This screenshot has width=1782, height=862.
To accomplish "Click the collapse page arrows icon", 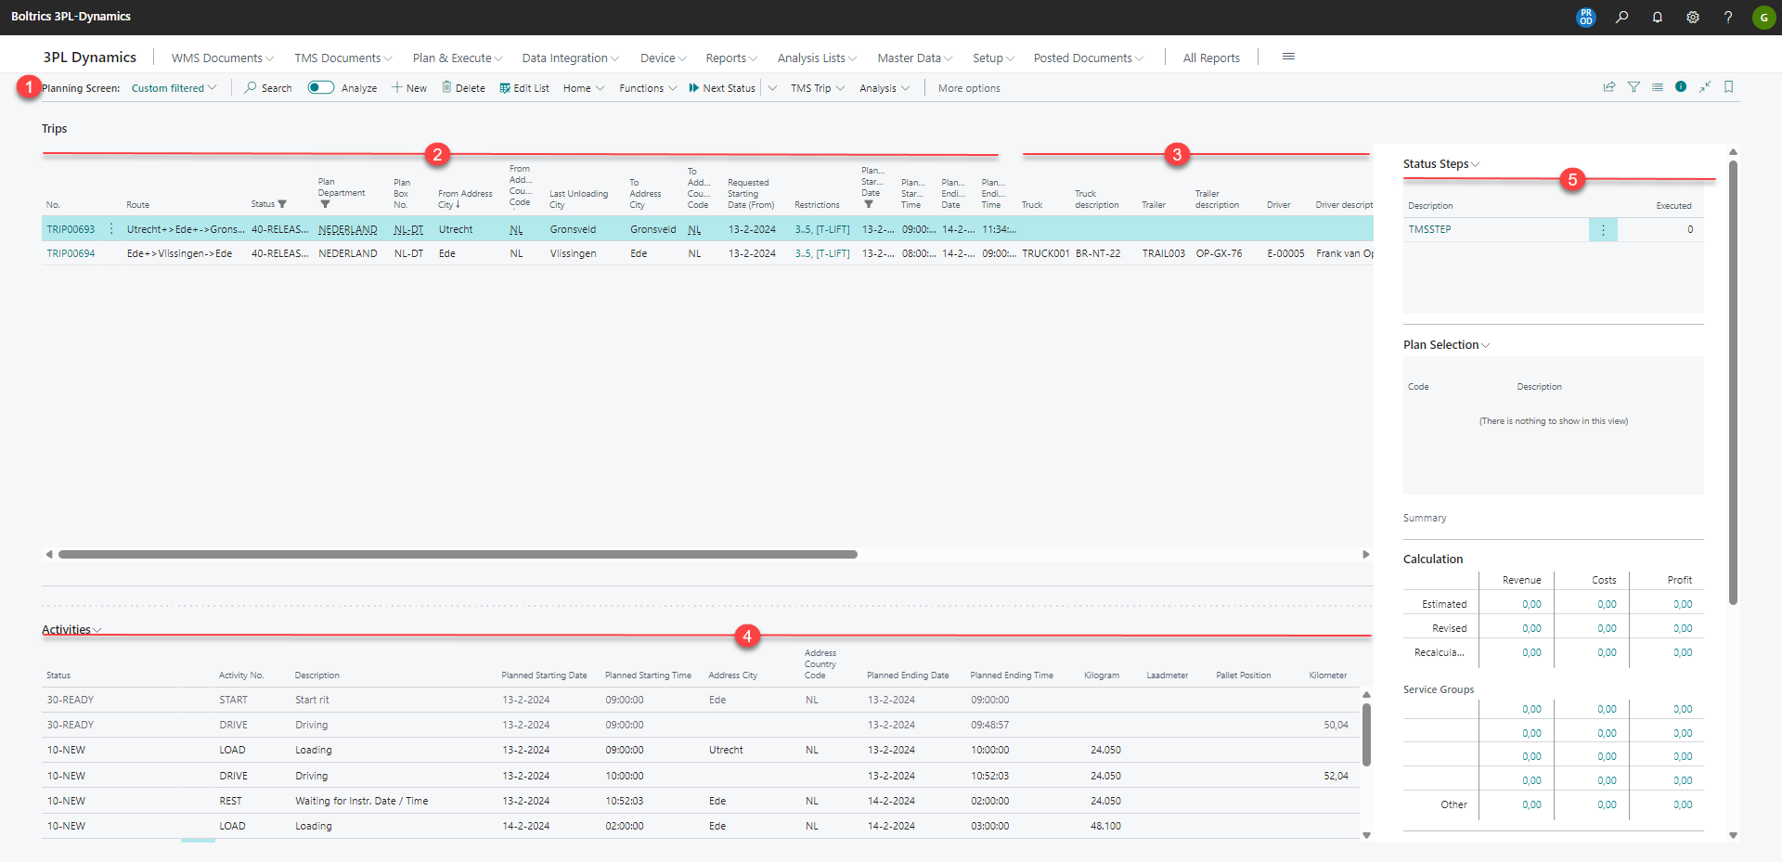I will point(1705,87).
